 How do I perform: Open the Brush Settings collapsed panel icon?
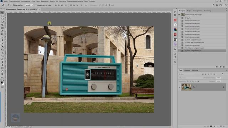tap(175, 12)
